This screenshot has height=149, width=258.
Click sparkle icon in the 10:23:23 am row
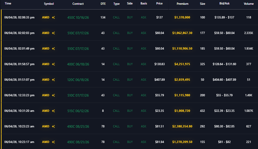point(53,126)
